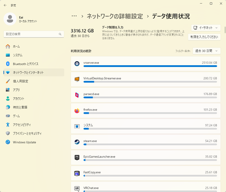Go to システム settings
This screenshot has height=192, width=226.
click(x=34, y=55)
